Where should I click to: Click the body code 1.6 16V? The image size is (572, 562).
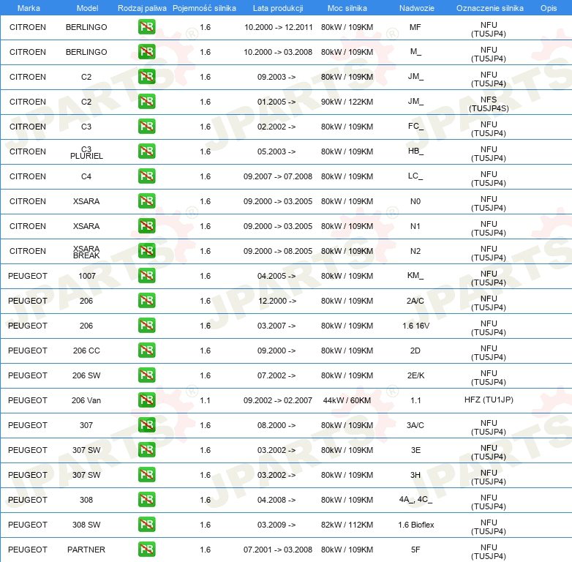[416, 326]
